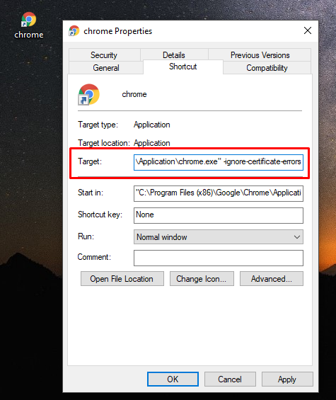Open the Details tab

point(174,55)
